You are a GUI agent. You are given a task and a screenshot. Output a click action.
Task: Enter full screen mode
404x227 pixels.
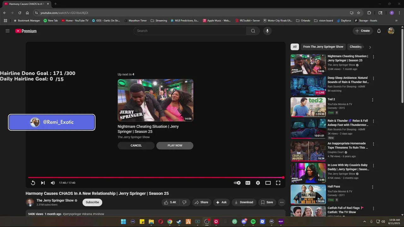(278, 183)
